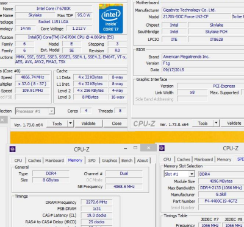Click the Link Width value x8

[192, 93]
